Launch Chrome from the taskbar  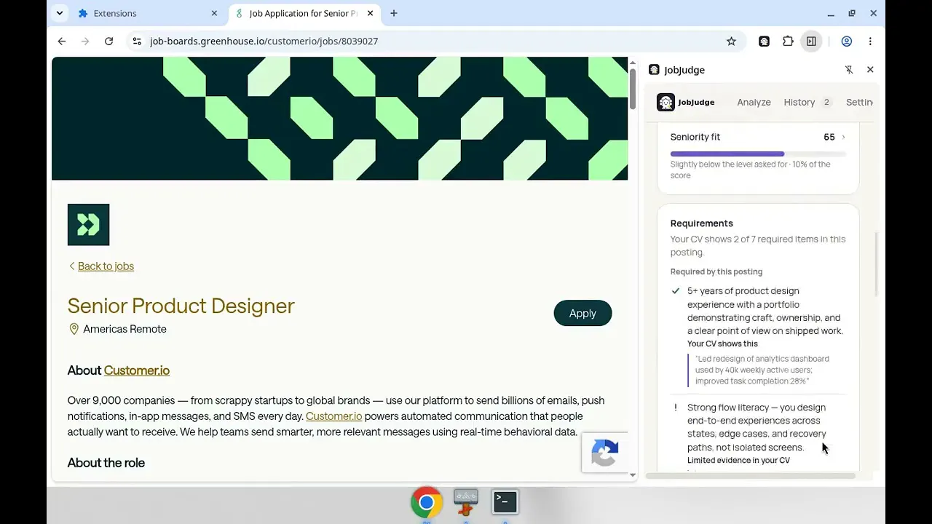pos(427,502)
